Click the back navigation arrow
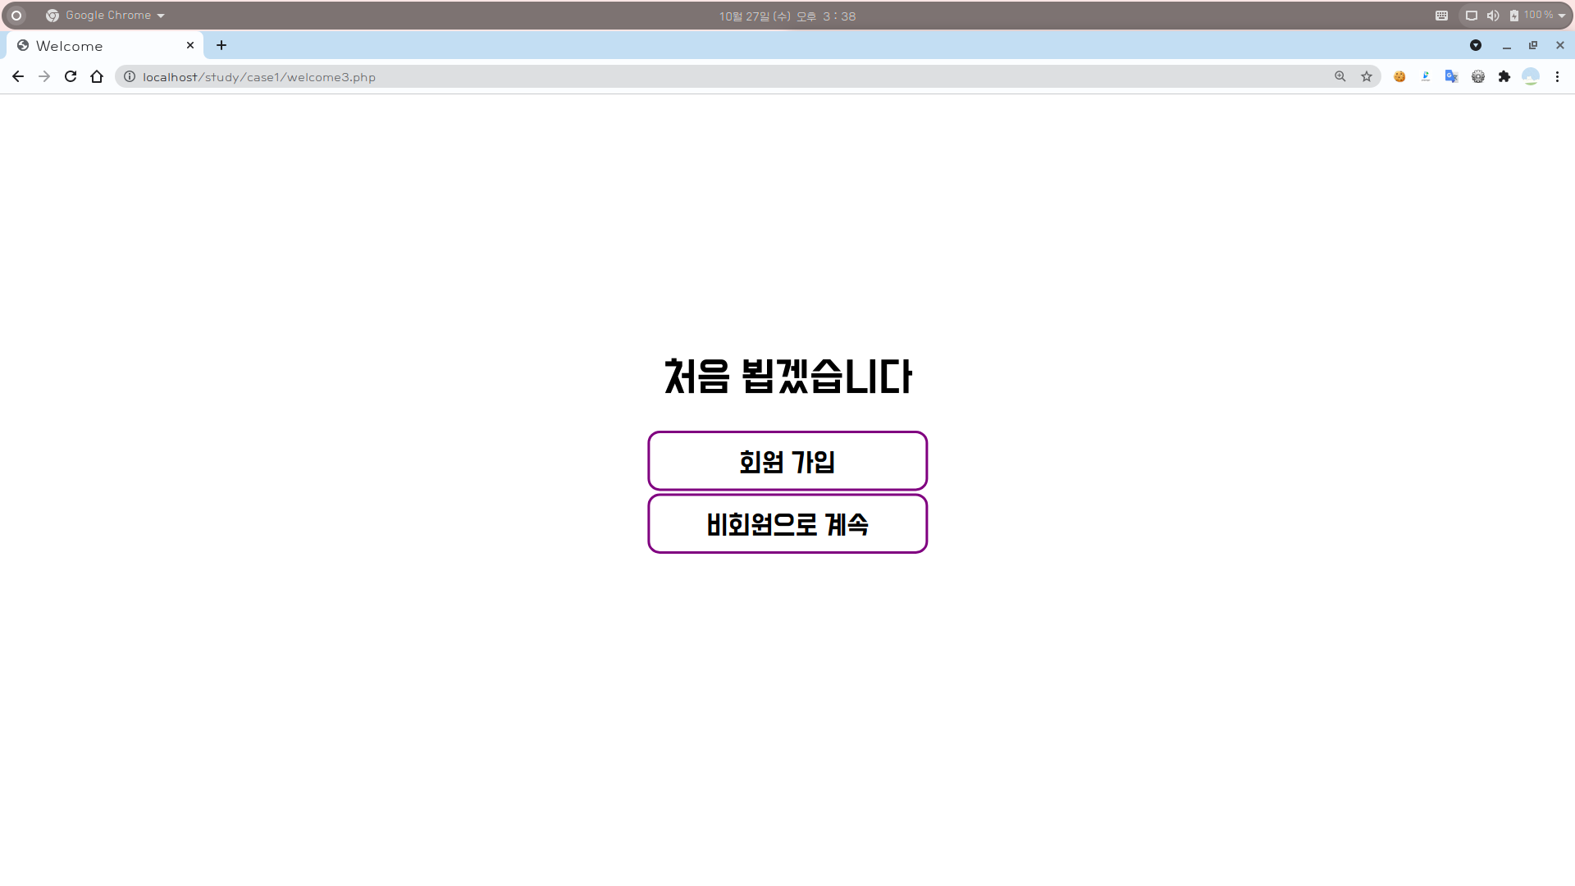The height and width of the screenshot is (886, 1575). point(18,76)
